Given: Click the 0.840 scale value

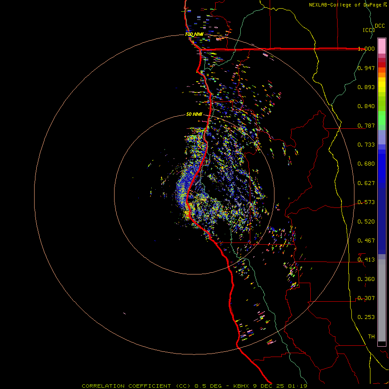Looking at the screenshot, I should pos(366,106).
